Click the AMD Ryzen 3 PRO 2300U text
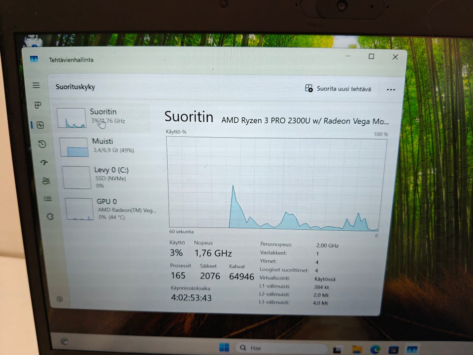The width and height of the screenshot is (473, 355). point(305,121)
